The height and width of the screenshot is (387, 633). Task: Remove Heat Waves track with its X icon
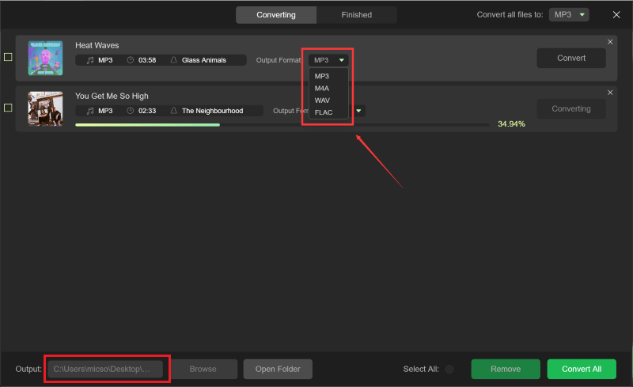tap(609, 42)
